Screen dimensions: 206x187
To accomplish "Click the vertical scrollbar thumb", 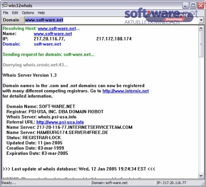I will (x=201, y=44).
